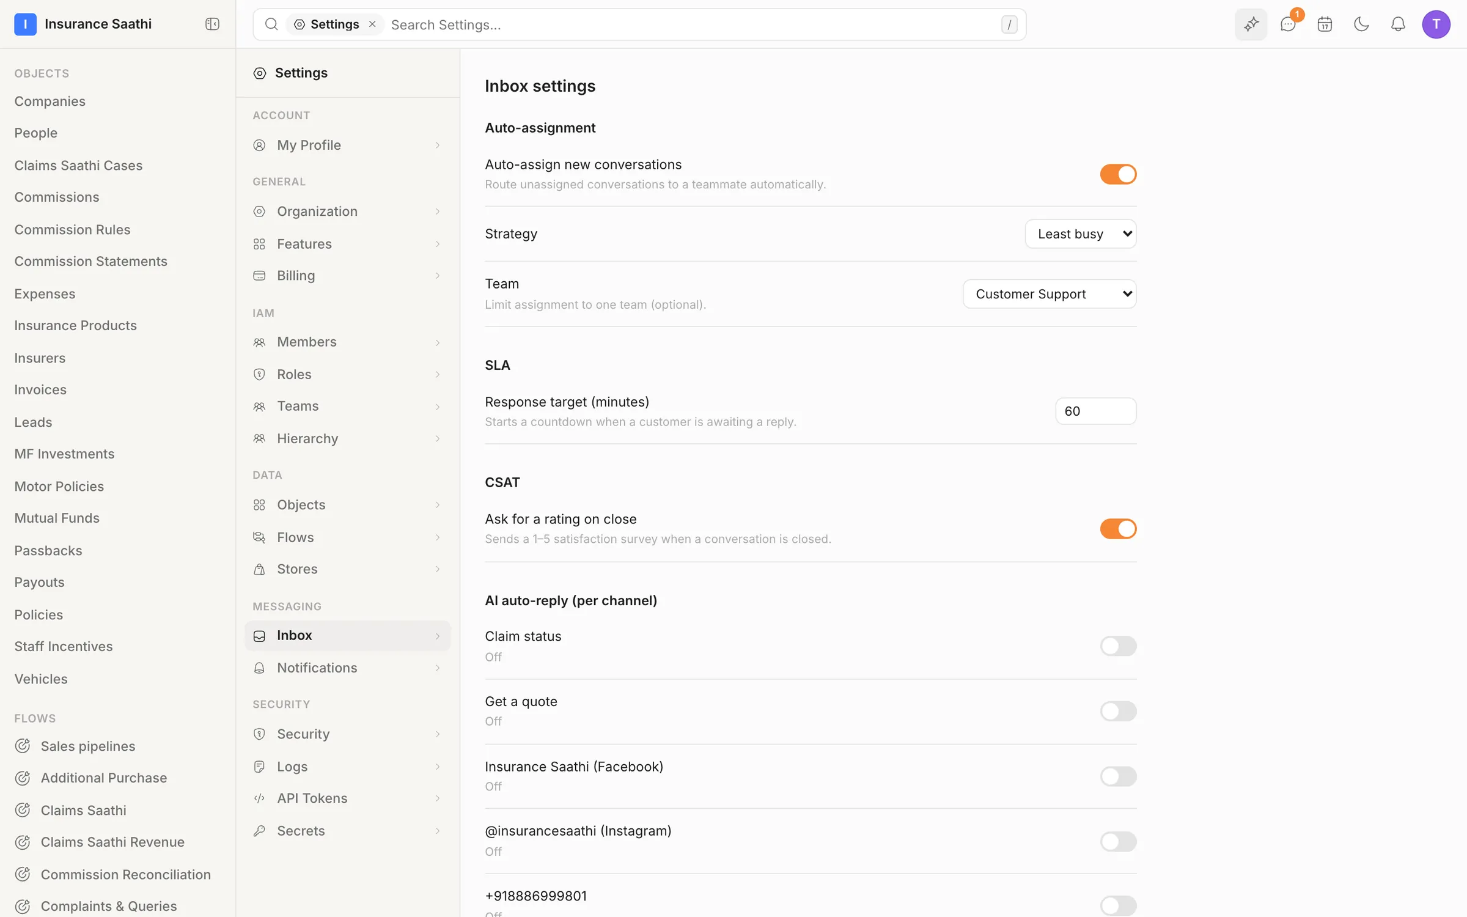Click the Roles shield icon

coord(259,374)
